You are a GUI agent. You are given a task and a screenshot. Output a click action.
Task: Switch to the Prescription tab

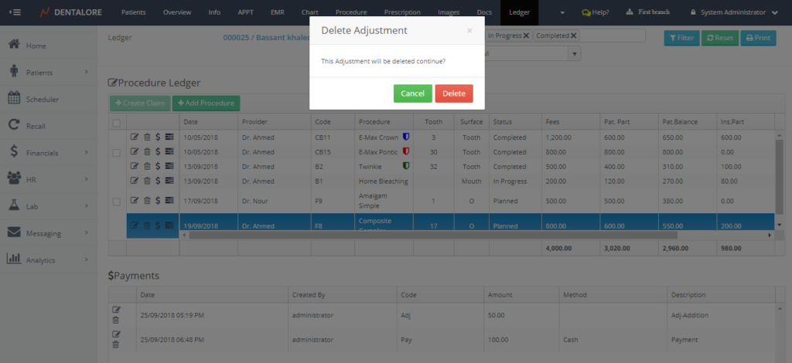pyautogui.click(x=402, y=12)
